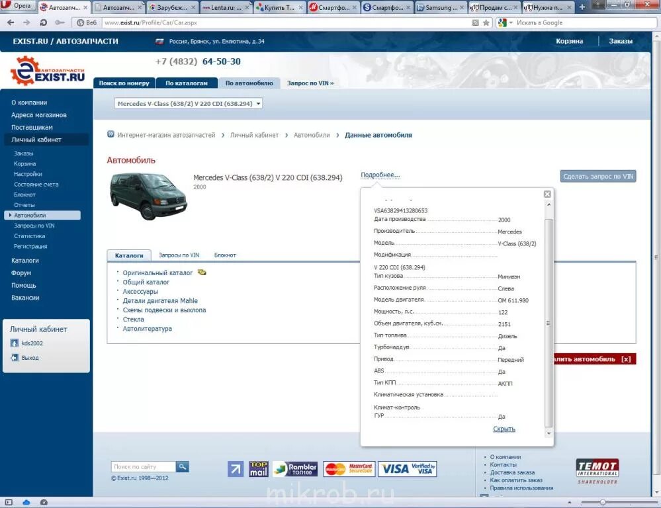Open Схемы подвески и выхлопа link
Image resolution: width=661 pixels, height=508 pixels.
coord(164,310)
